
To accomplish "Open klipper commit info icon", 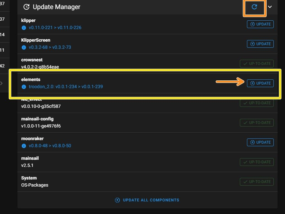I will pos(24,28).
